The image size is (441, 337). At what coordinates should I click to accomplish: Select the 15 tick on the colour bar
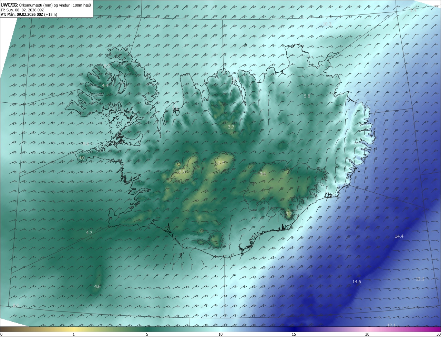pos(294,334)
